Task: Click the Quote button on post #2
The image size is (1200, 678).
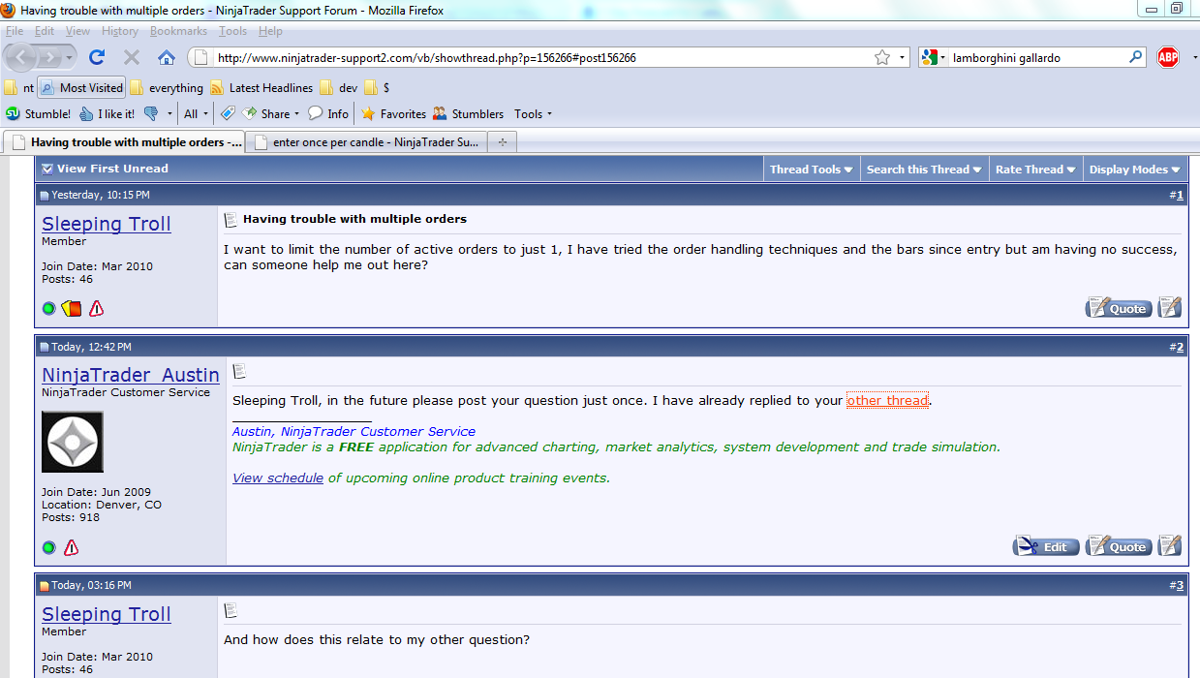Action: pos(1119,546)
